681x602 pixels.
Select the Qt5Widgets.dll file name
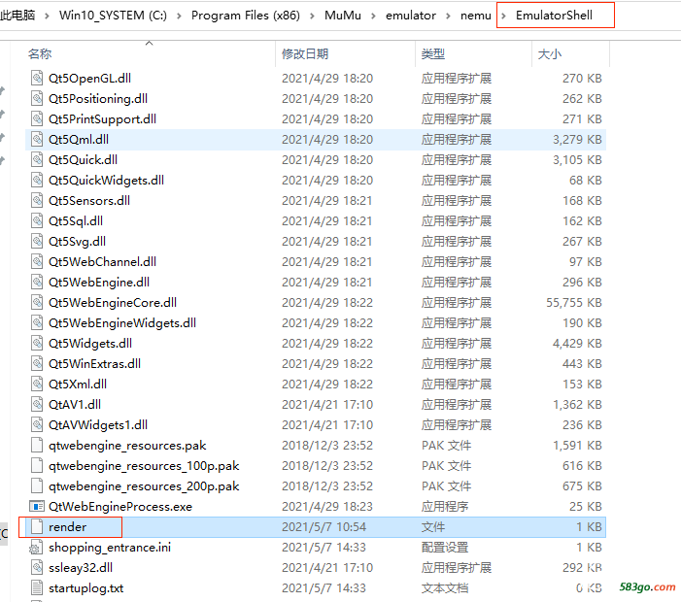(x=90, y=344)
